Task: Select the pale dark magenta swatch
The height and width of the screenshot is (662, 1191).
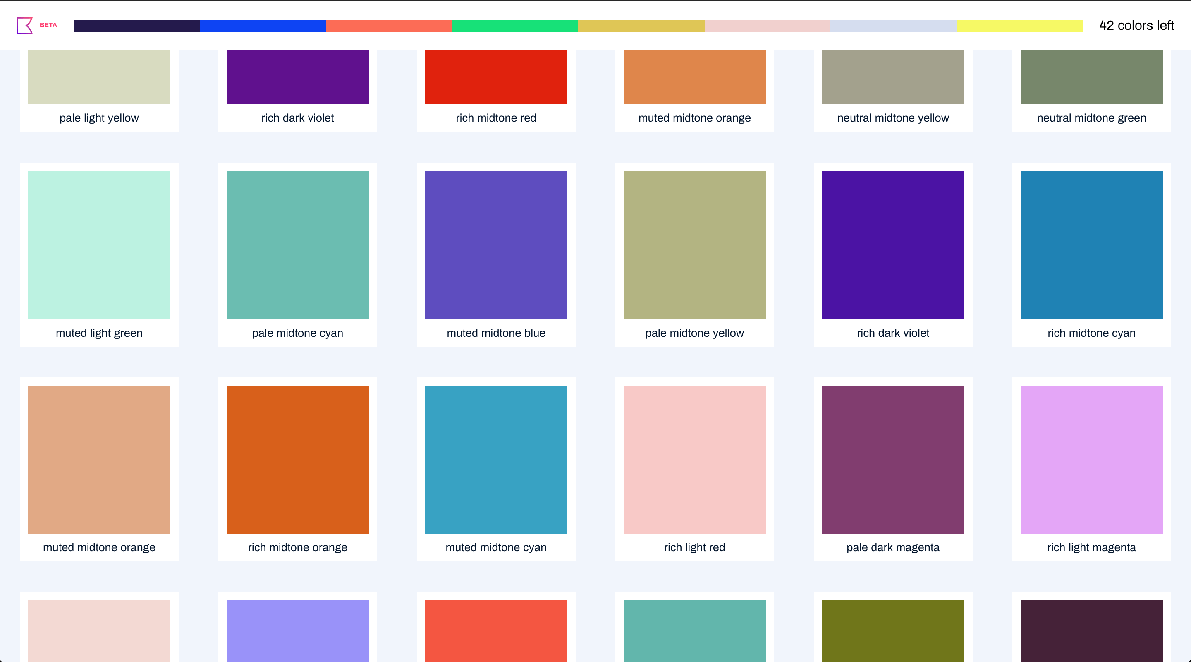Action: click(893, 459)
